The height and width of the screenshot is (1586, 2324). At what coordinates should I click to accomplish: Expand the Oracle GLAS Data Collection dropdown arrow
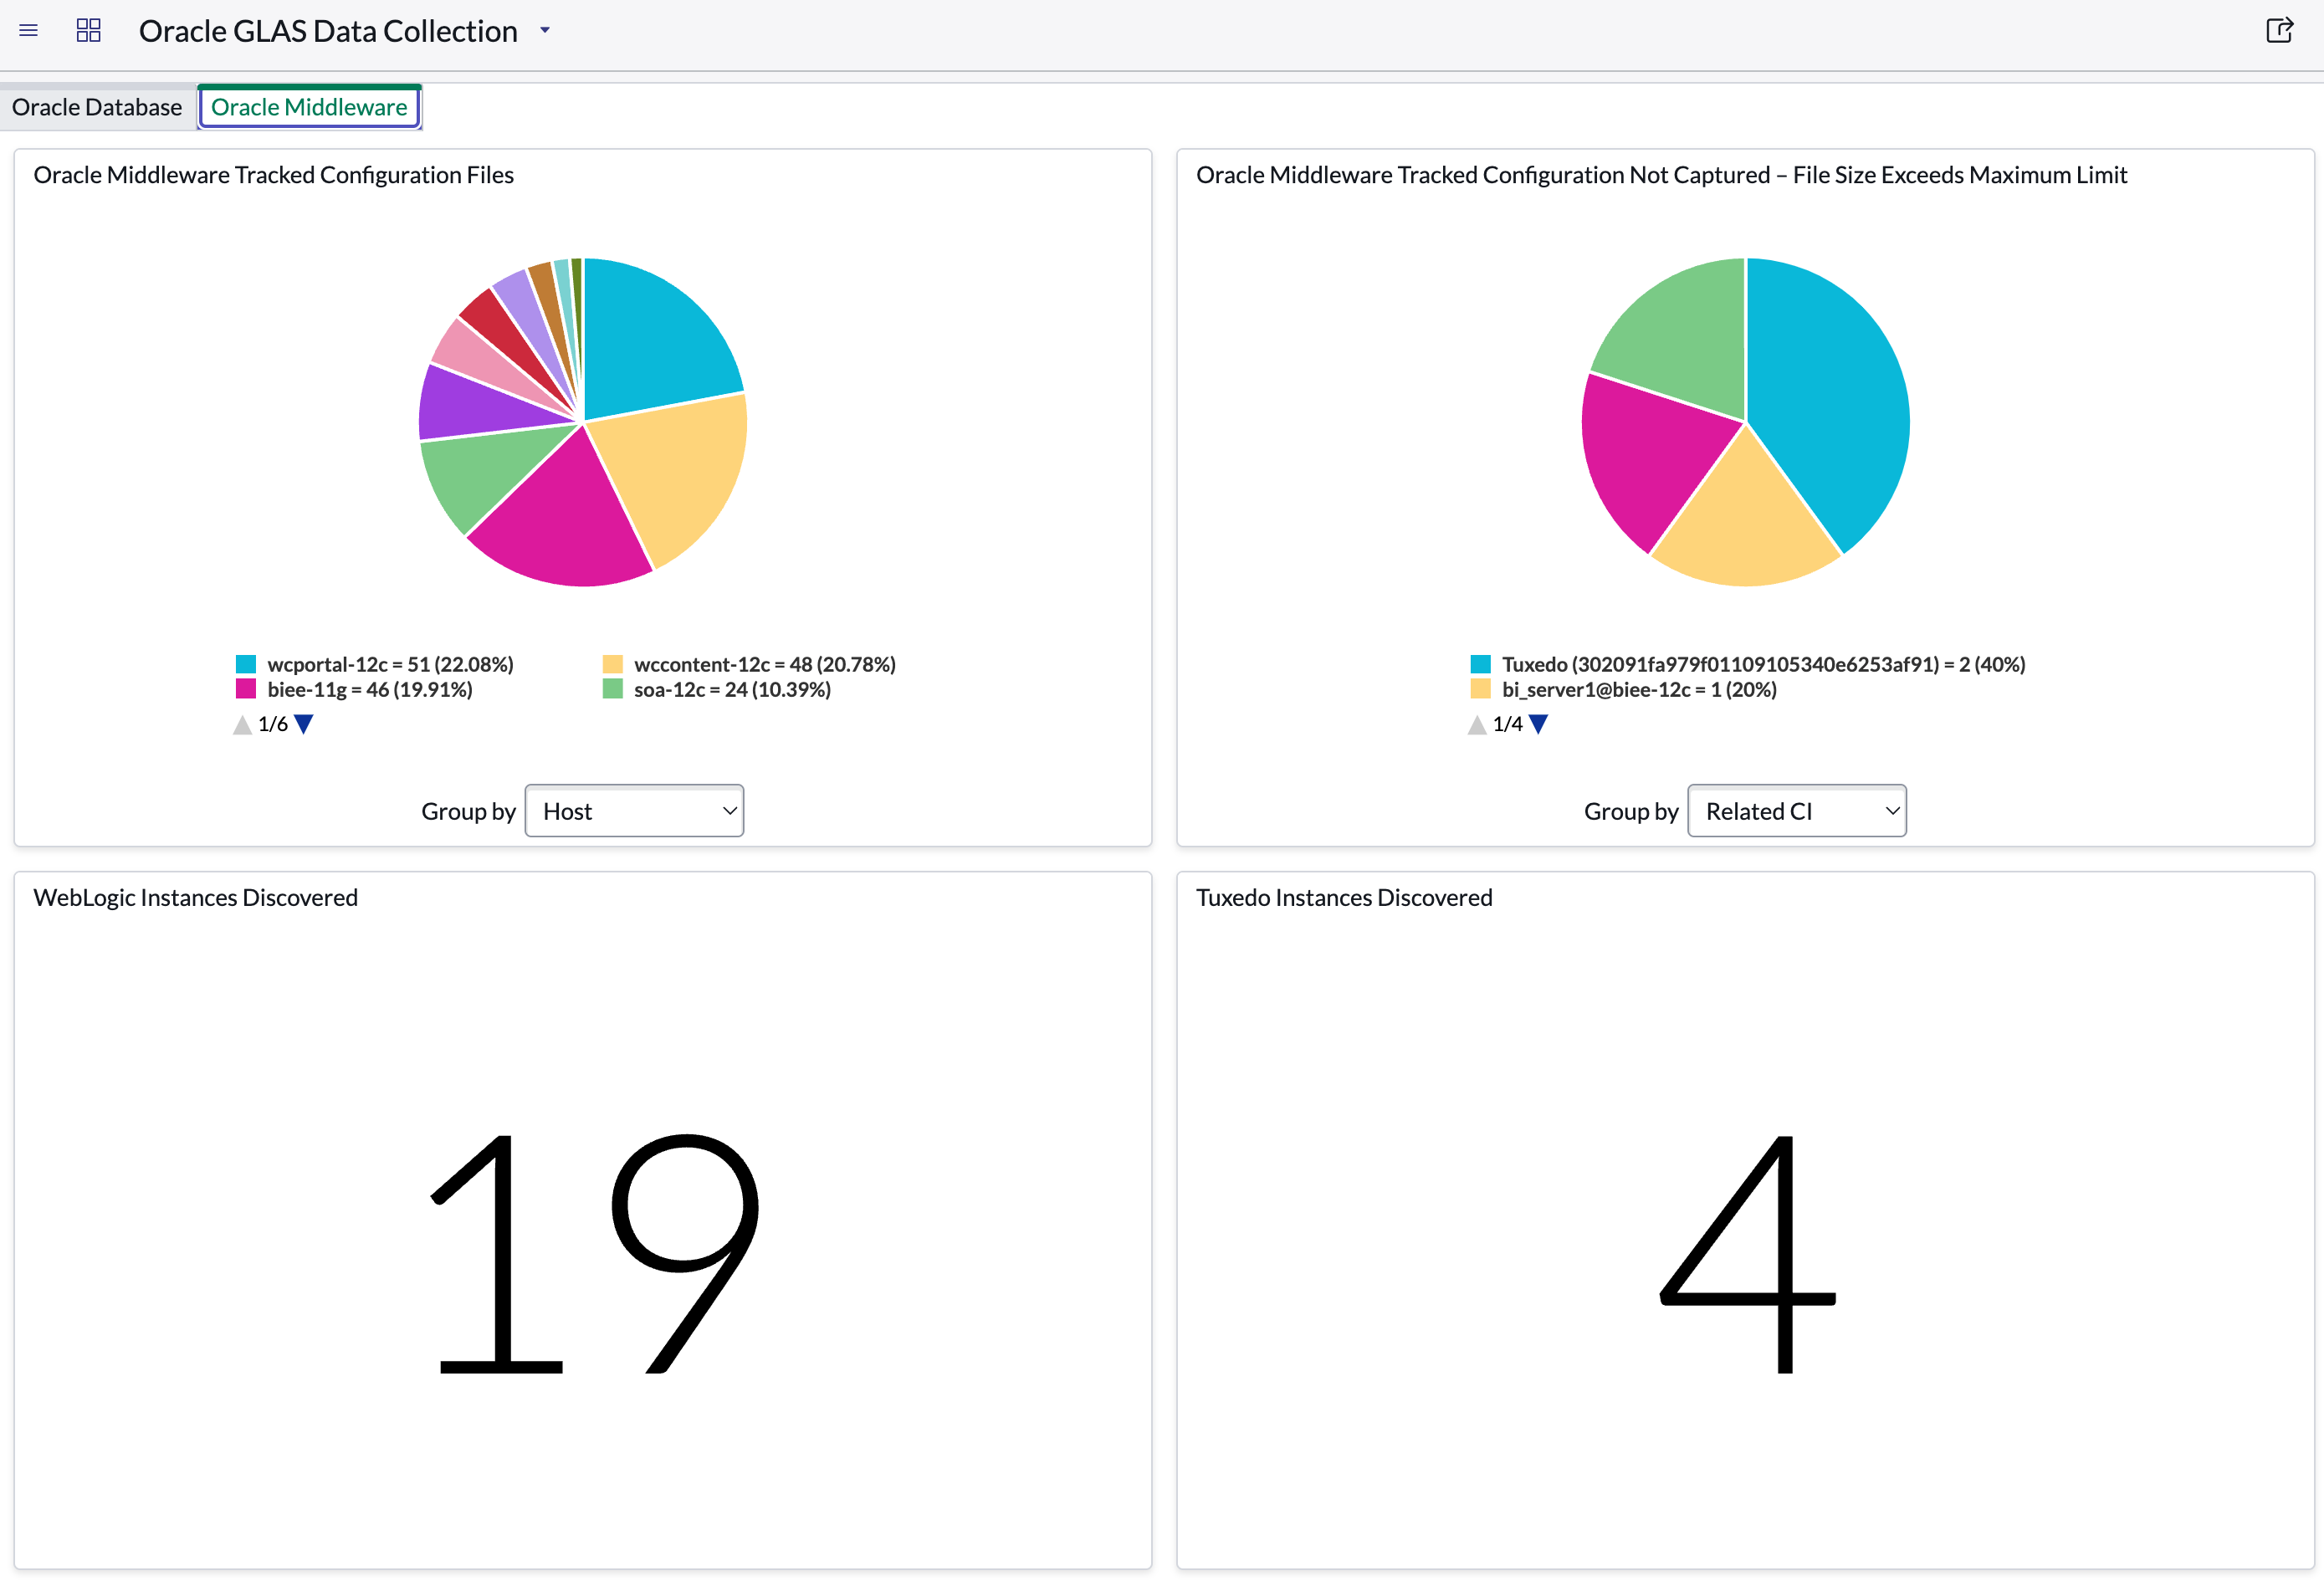[545, 31]
